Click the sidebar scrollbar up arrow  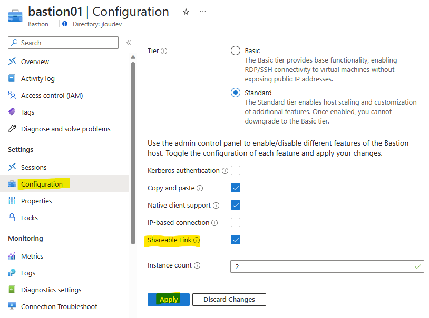point(133,57)
